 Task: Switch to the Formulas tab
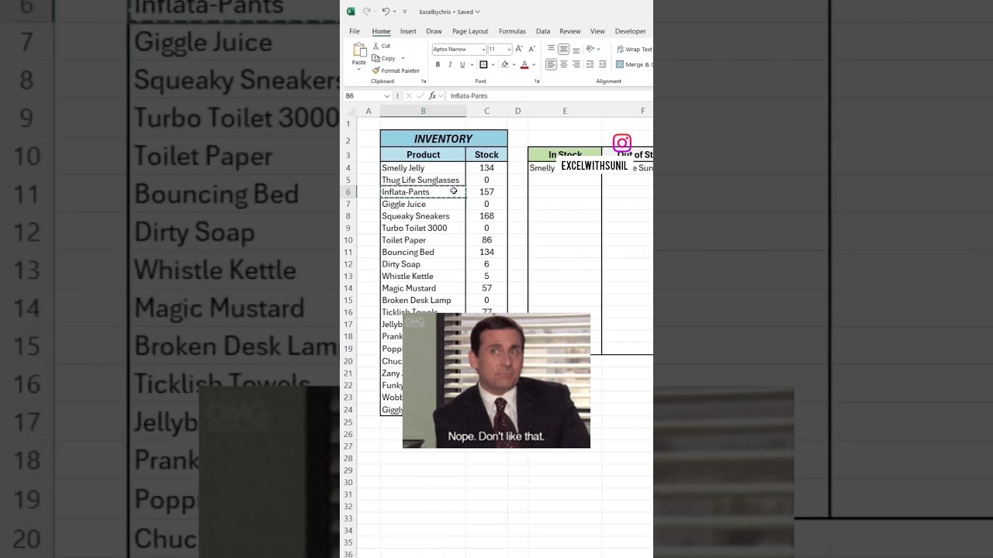(512, 31)
